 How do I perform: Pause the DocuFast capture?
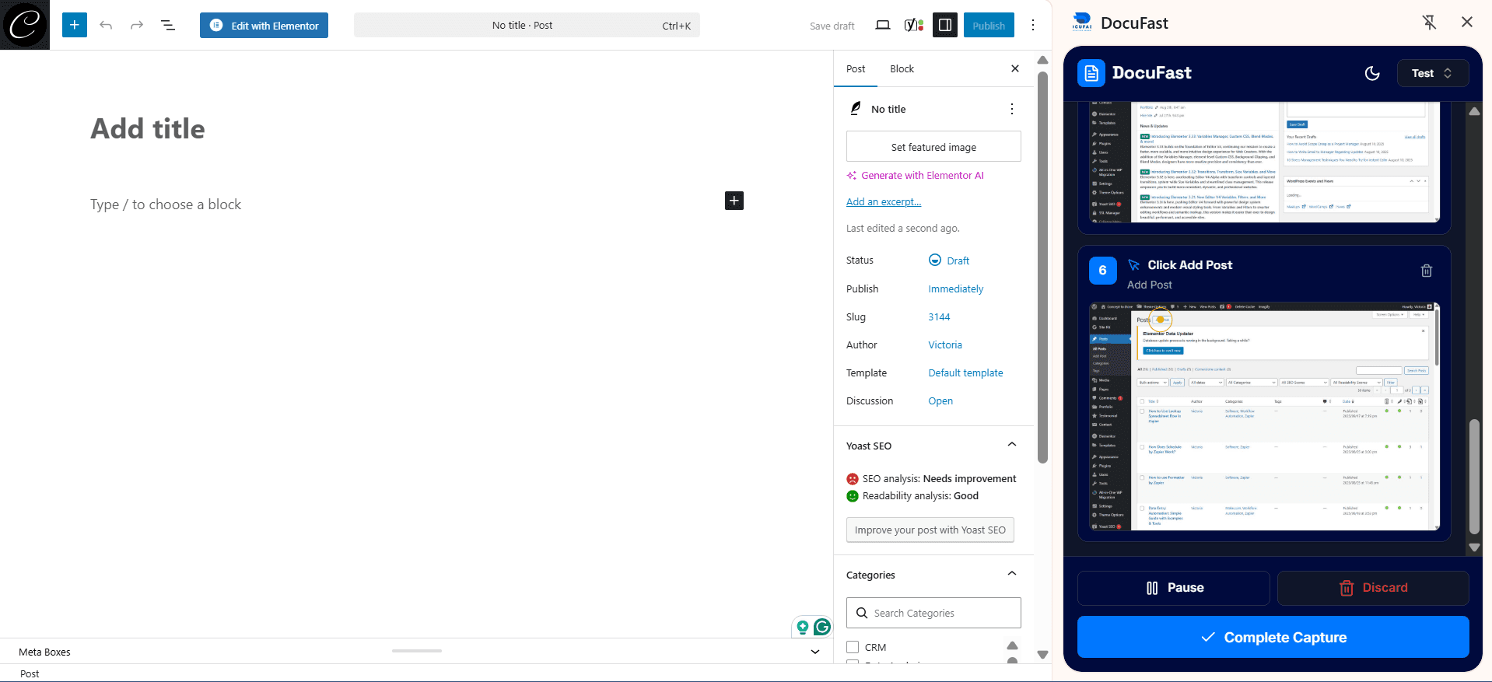pos(1173,588)
